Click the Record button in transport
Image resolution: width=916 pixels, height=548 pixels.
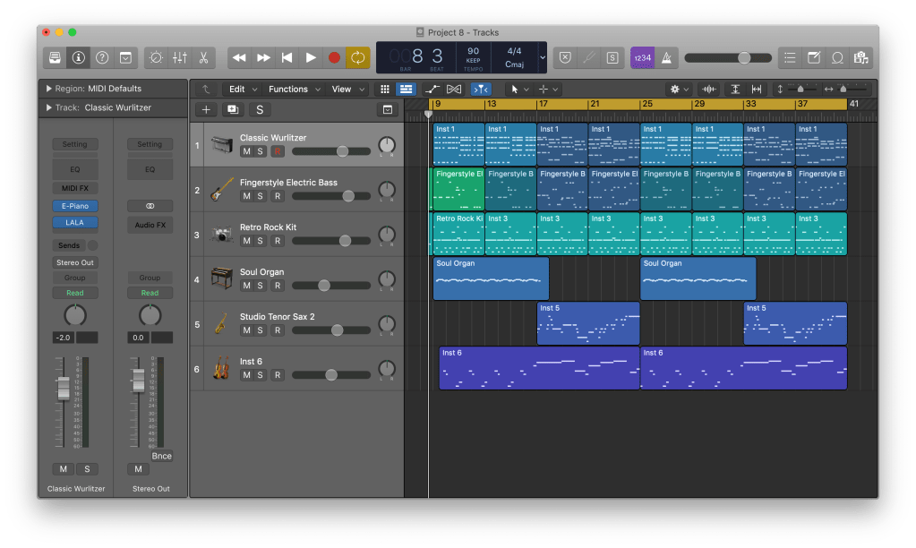click(x=334, y=57)
